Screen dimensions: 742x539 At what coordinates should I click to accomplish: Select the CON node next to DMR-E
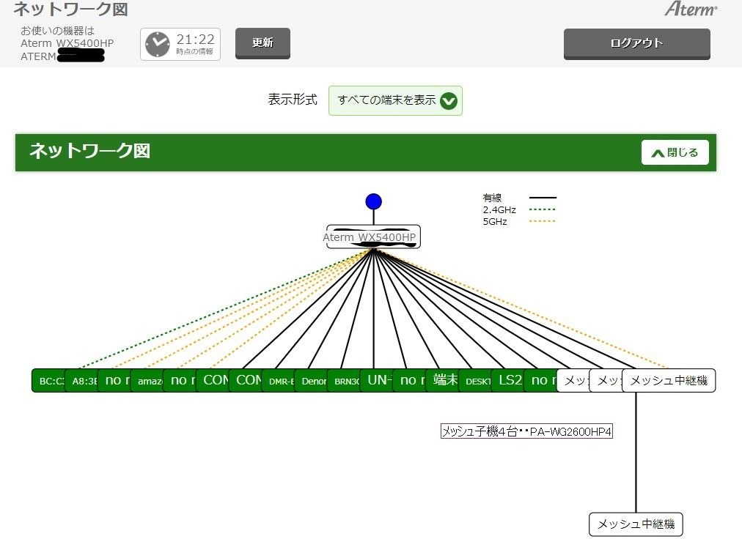[x=246, y=381]
